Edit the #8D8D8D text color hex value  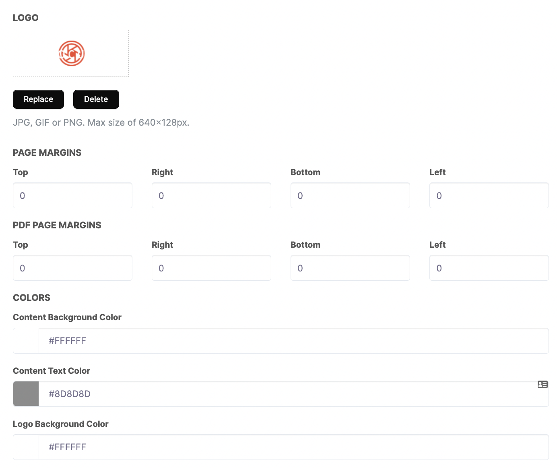click(x=294, y=394)
